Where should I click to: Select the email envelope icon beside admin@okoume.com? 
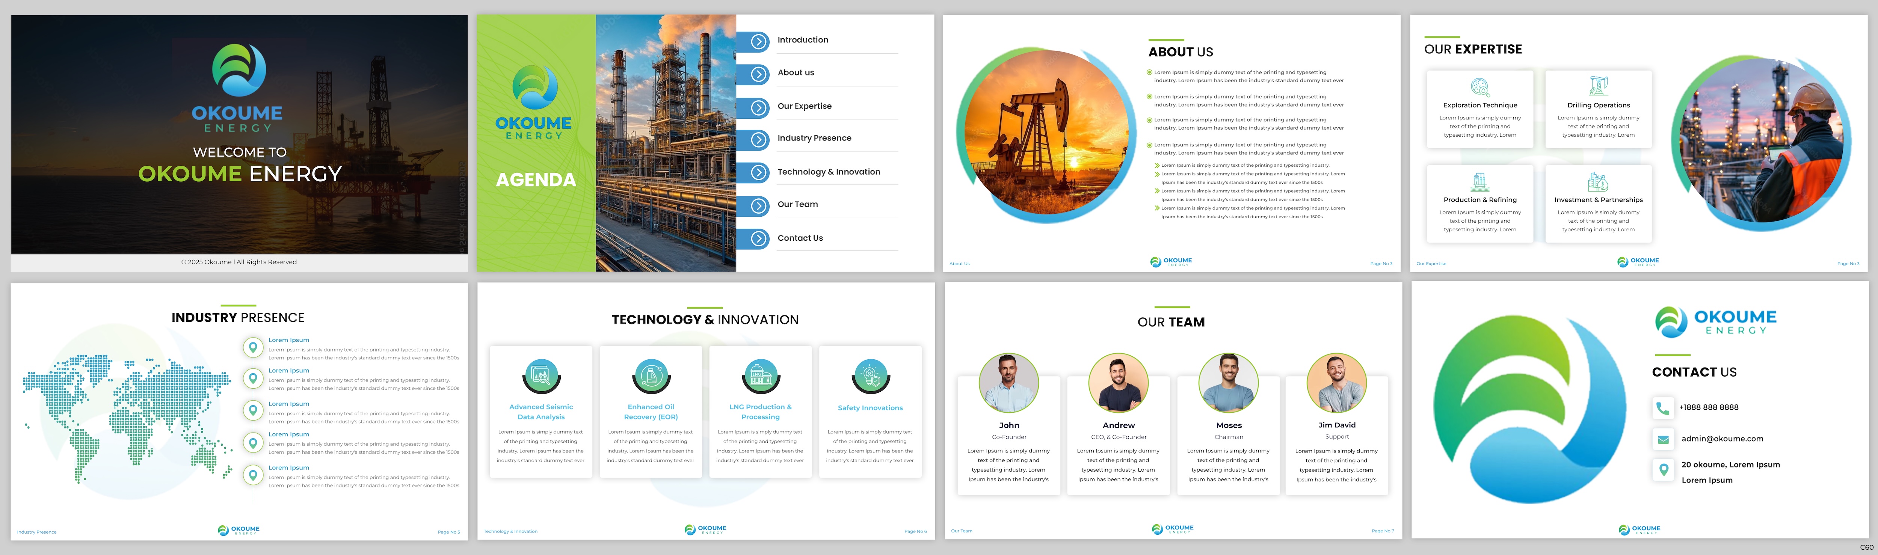pyautogui.click(x=1663, y=439)
